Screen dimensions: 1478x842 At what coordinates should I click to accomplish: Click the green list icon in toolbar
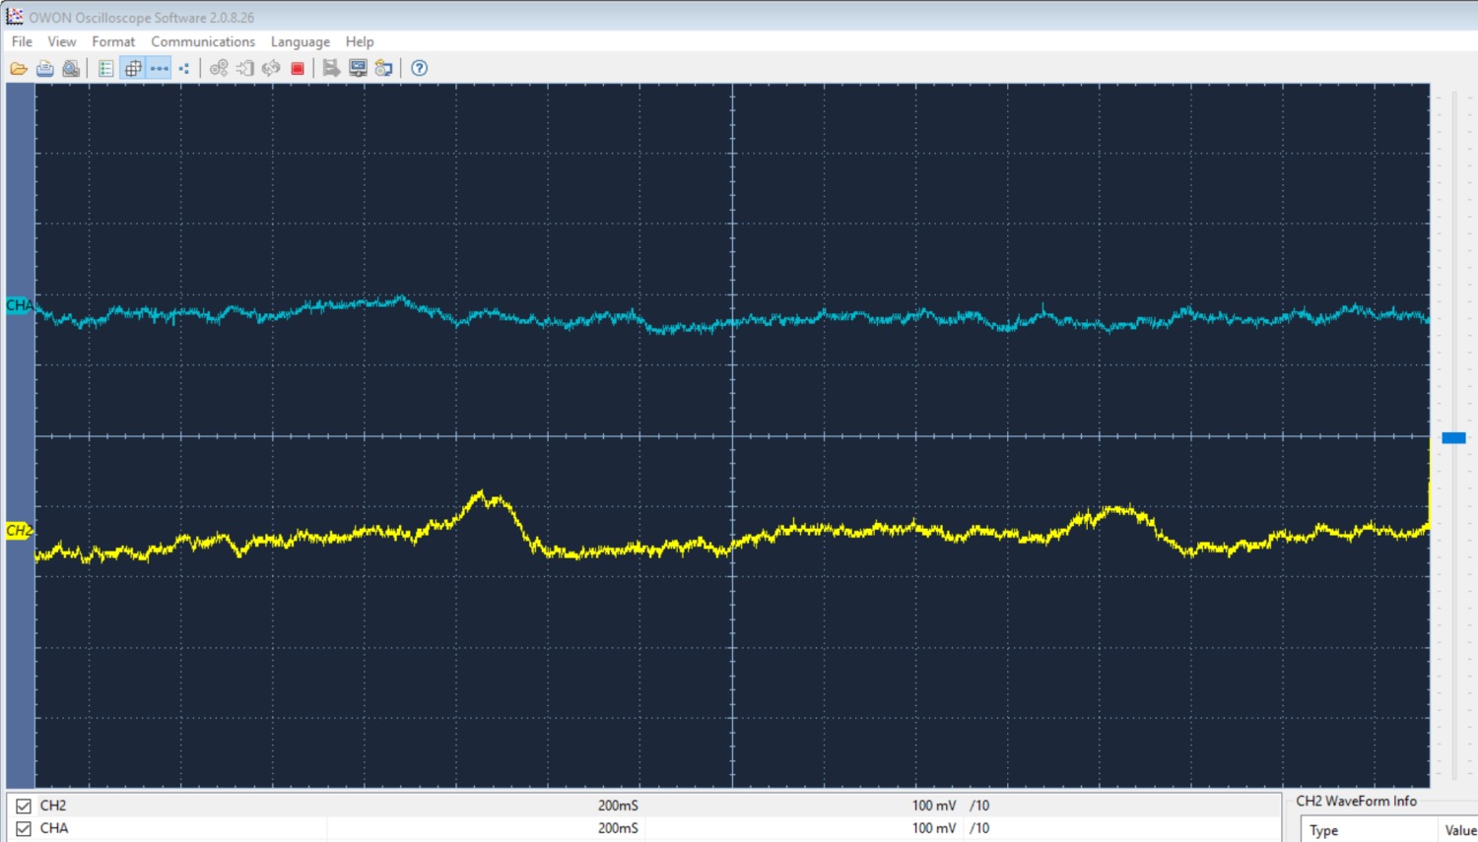pos(106,68)
